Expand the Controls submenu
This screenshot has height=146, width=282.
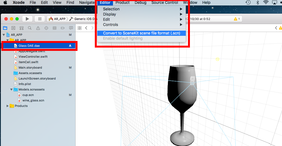coord(142,25)
